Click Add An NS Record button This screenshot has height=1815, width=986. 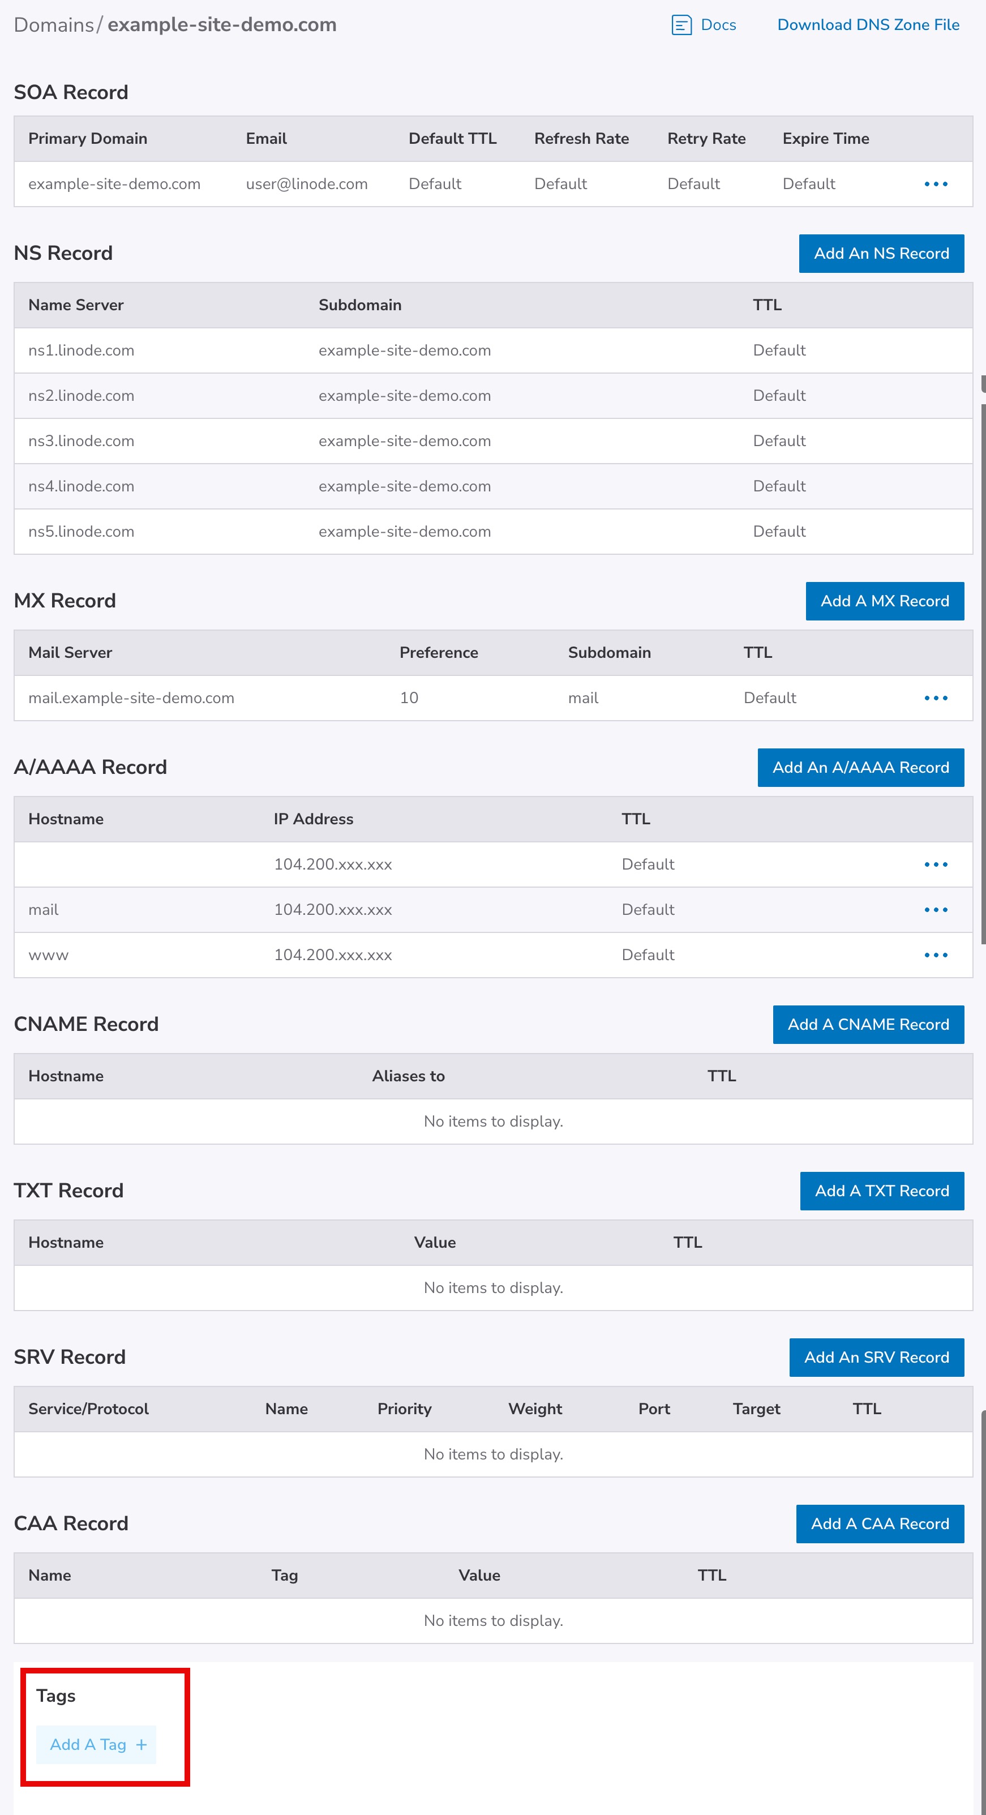[881, 254]
